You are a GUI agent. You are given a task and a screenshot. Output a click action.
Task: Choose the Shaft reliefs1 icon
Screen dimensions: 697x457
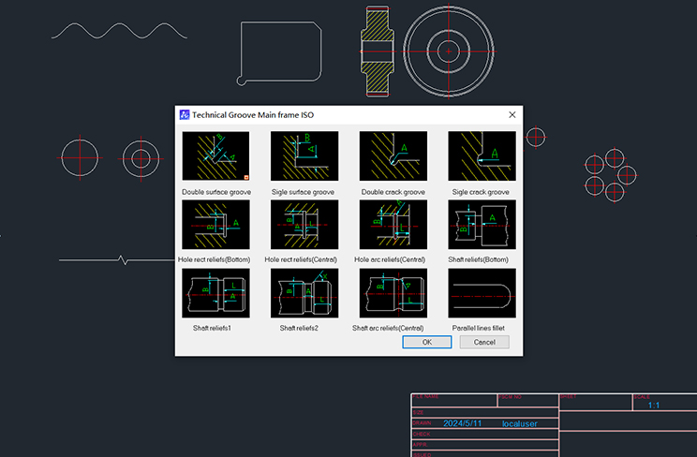pos(216,293)
